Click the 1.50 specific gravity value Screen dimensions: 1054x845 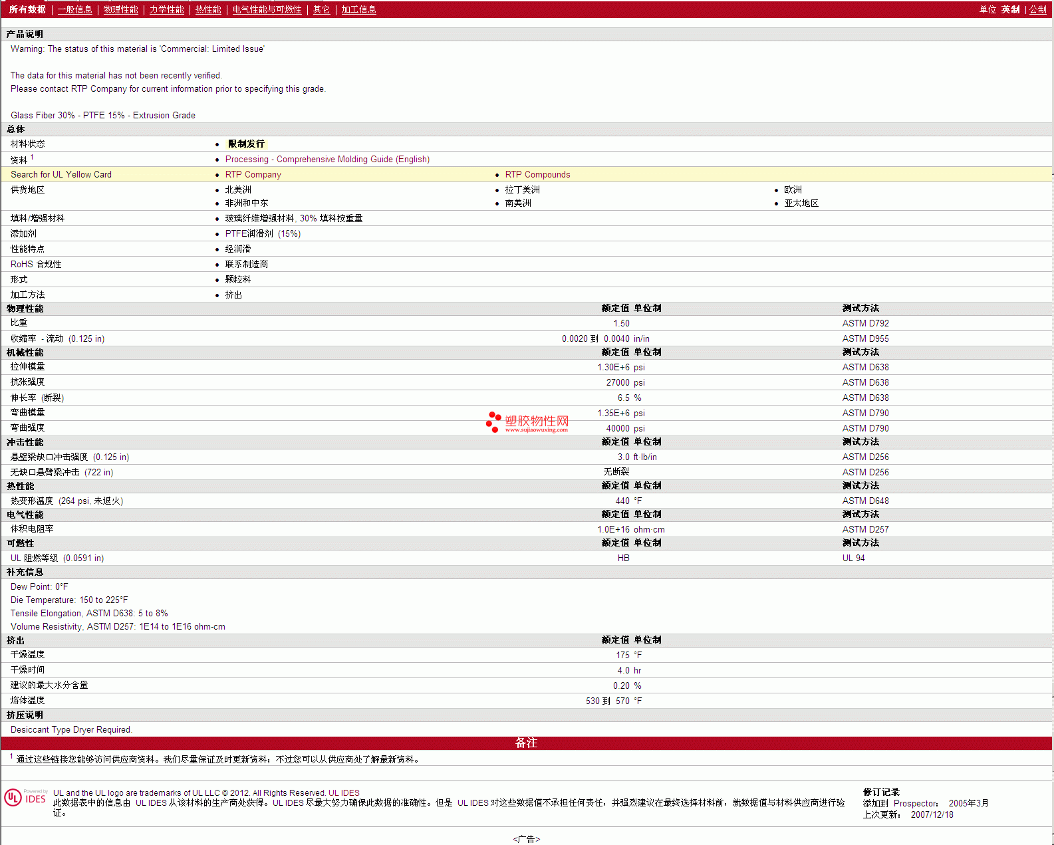(621, 323)
